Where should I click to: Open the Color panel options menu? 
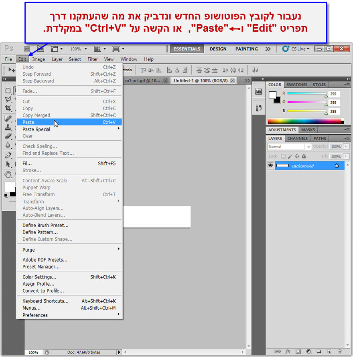tap(347, 85)
